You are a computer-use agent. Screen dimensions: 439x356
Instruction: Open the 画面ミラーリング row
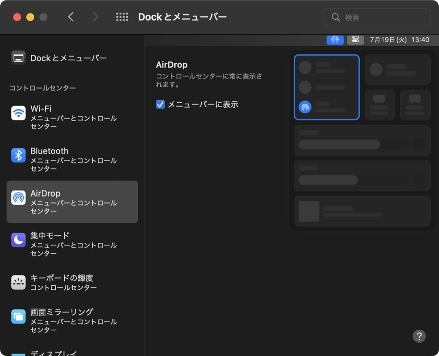72,321
